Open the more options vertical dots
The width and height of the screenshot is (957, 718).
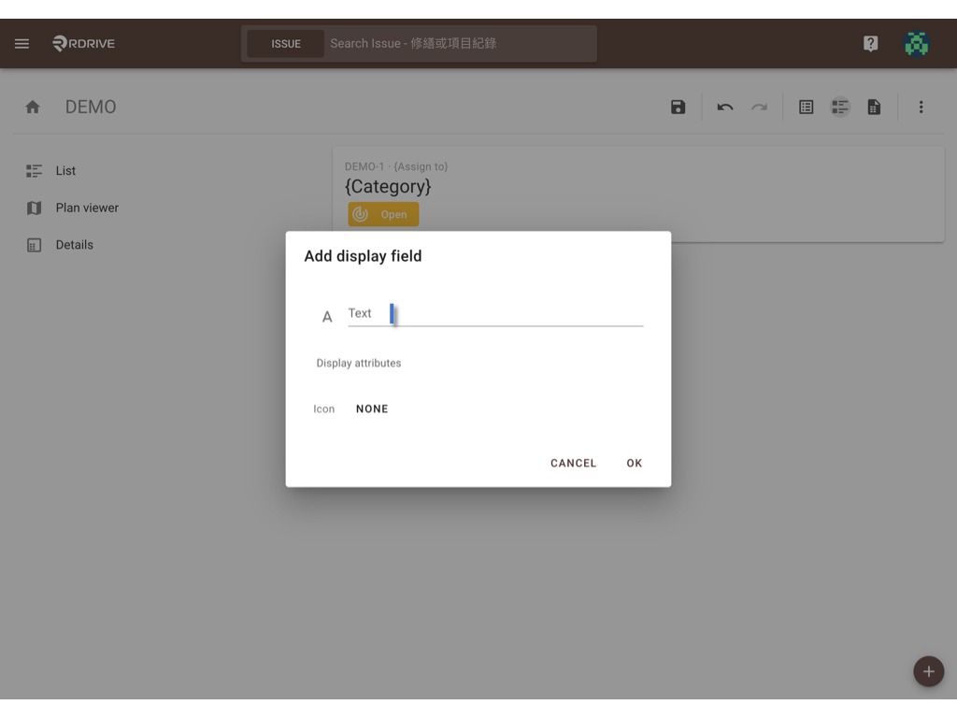pyautogui.click(x=921, y=108)
